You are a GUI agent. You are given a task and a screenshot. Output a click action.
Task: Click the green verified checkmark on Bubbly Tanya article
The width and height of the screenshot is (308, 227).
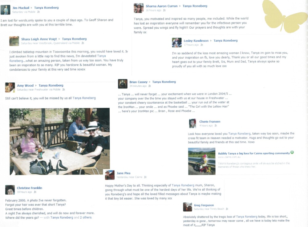pos(292,152)
